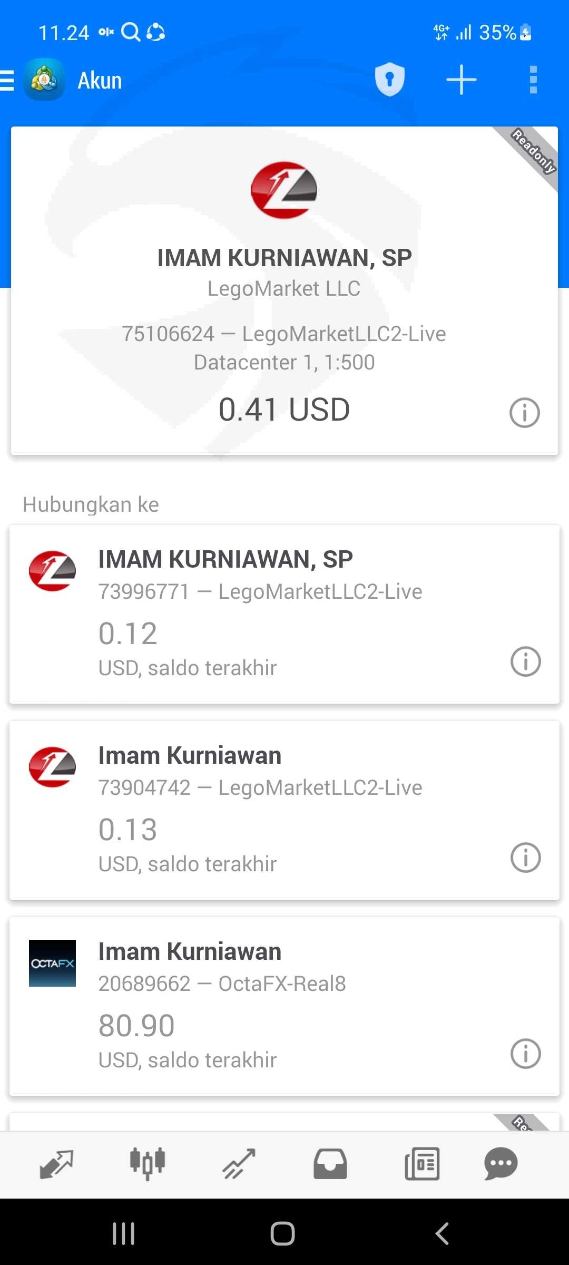Open the hamburger side menu
The width and height of the screenshot is (569, 1265).
8,81
